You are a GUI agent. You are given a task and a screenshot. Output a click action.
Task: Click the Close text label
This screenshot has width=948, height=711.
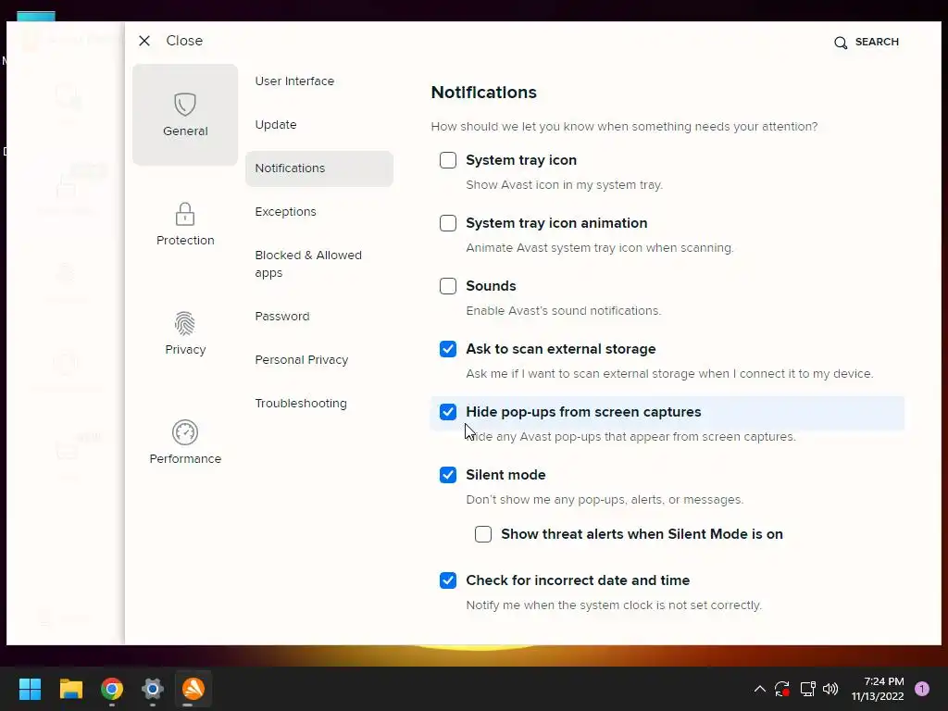[184, 41]
